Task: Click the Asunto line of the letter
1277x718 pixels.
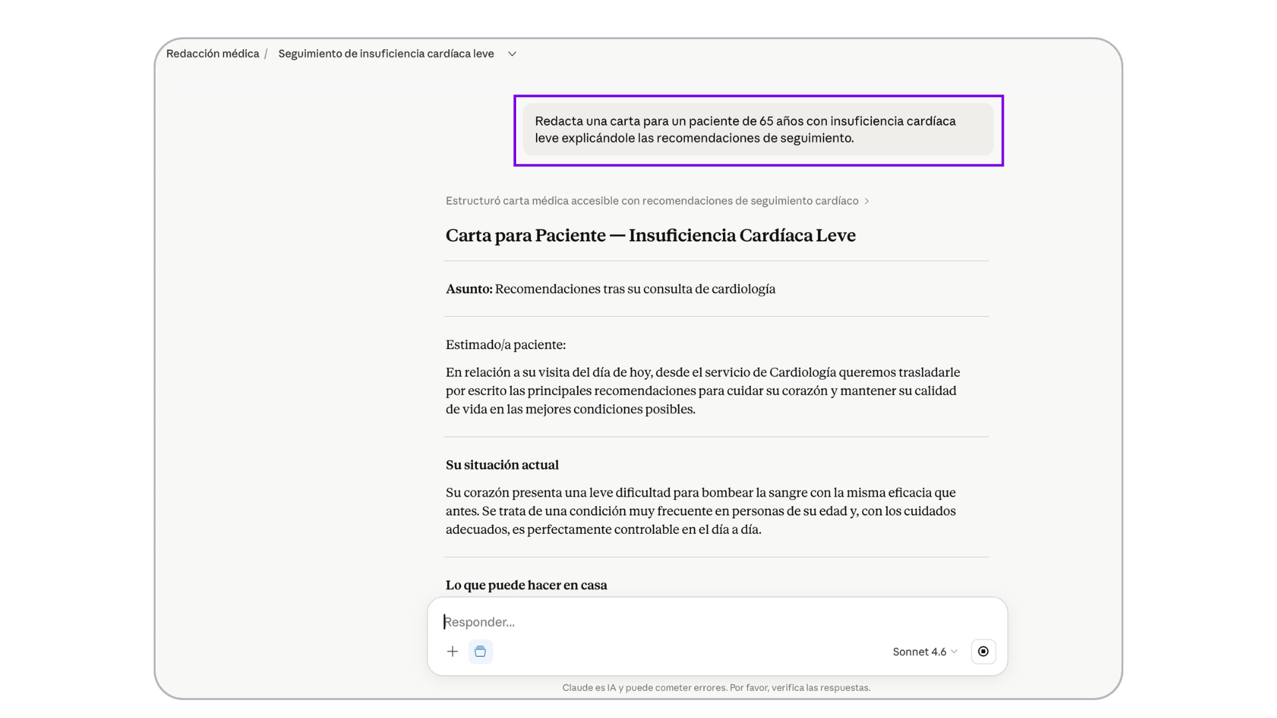Action: (x=610, y=289)
